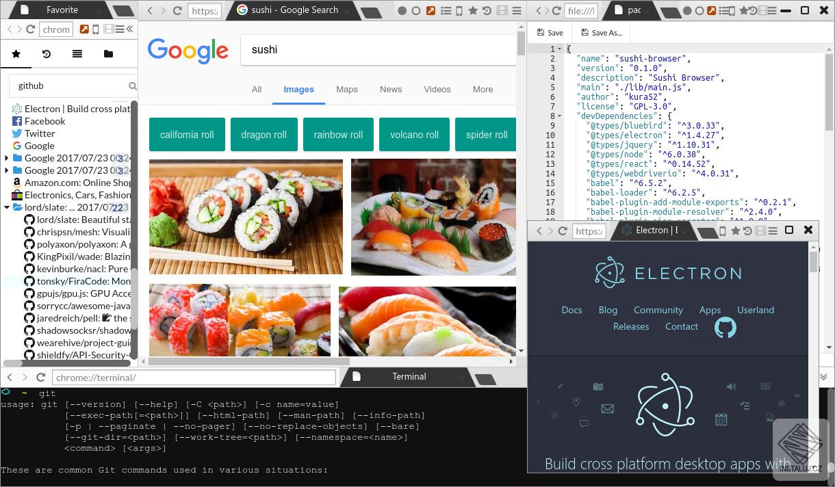Click the list icon in Google panel toolbar

coord(446,11)
